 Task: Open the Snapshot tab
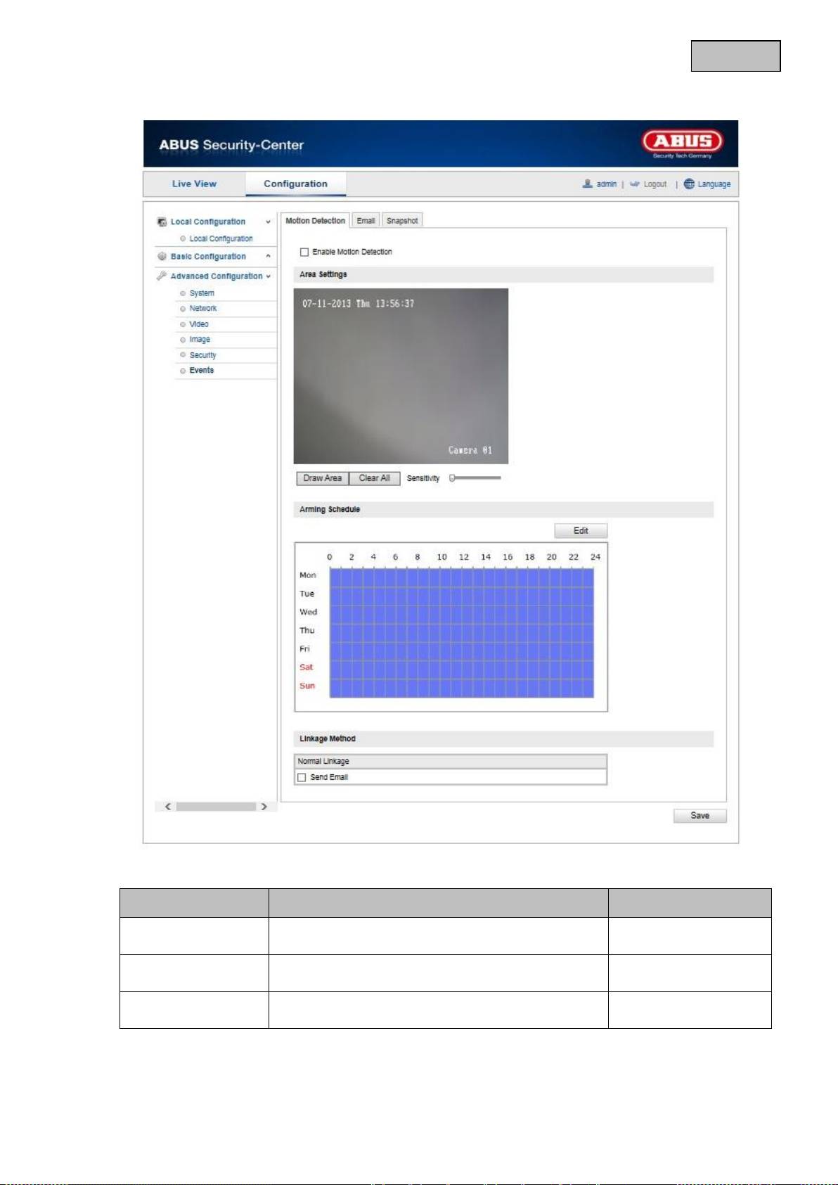402,221
